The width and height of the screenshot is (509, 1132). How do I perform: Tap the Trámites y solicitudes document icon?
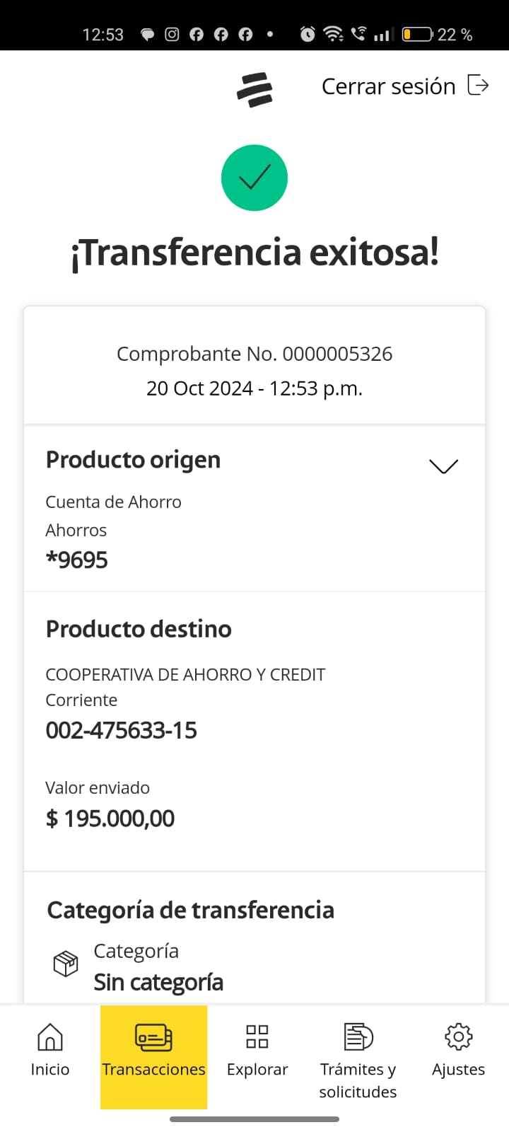358,1037
